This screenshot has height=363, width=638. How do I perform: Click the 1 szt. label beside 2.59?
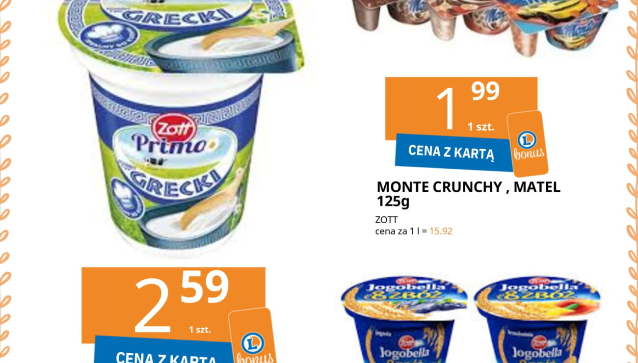[x=200, y=330]
